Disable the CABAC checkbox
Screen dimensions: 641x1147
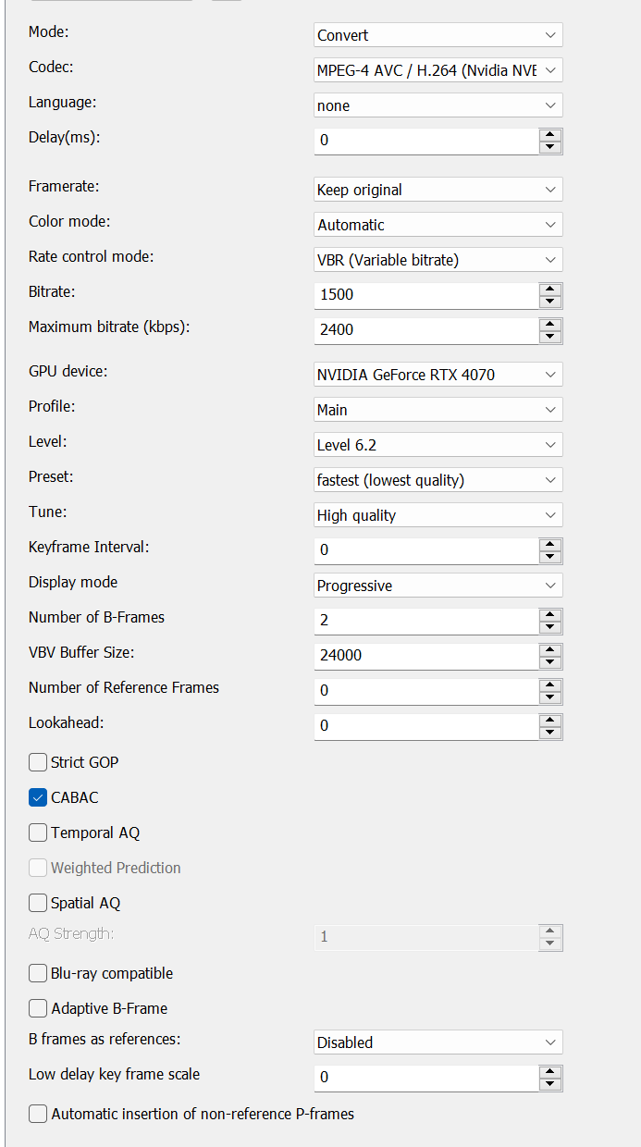coord(38,797)
